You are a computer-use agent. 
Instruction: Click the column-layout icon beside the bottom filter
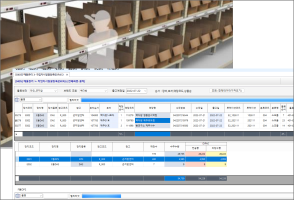click(18, 195)
